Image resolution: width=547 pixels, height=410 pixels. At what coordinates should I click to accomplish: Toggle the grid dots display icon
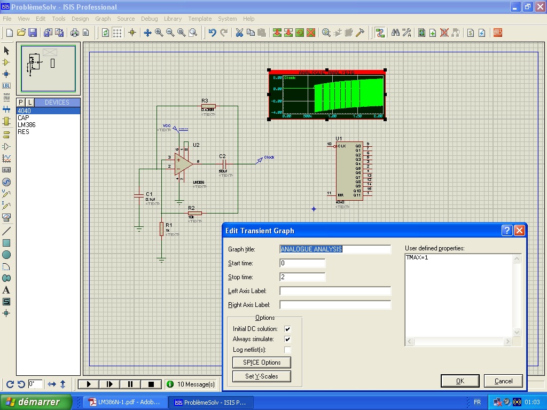[x=117, y=33]
